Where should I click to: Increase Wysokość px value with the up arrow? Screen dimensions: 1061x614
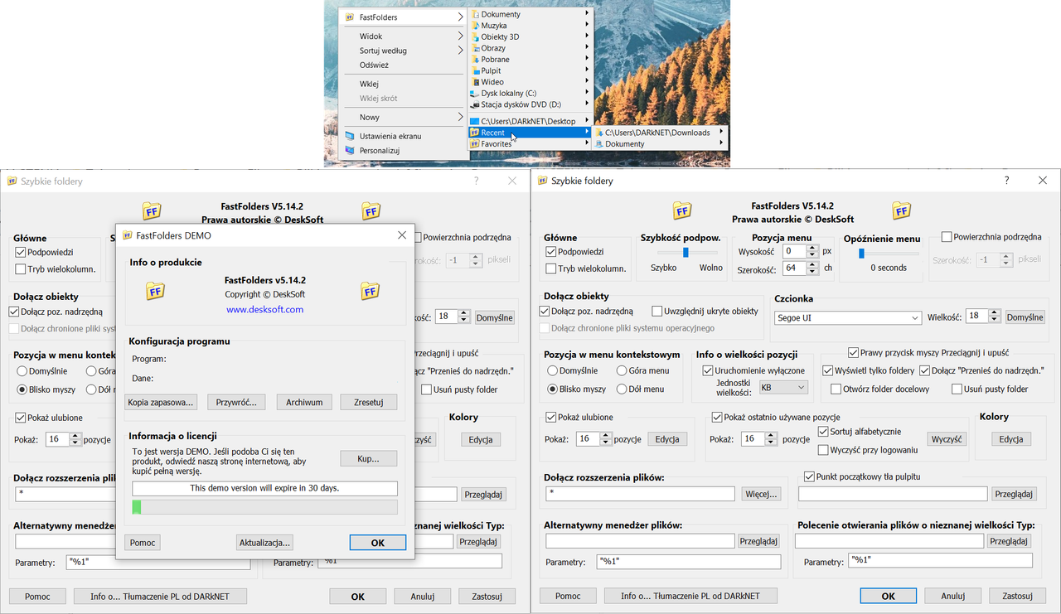click(x=812, y=247)
